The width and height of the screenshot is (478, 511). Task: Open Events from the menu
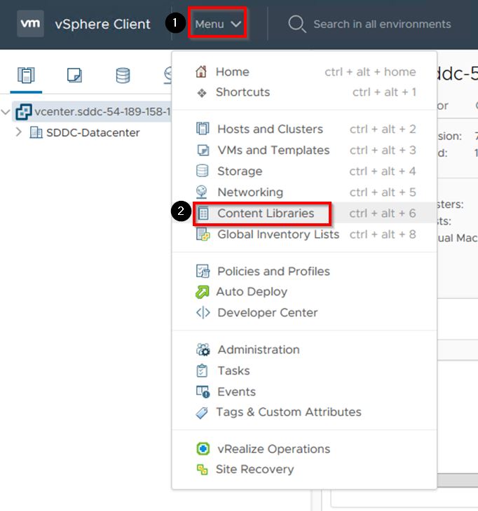(x=237, y=392)
